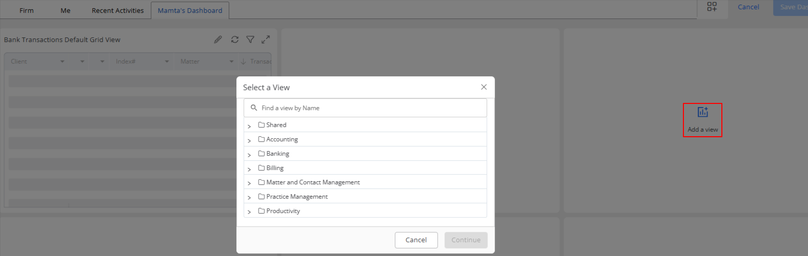Switch to the Firm tab
808x256 pixels.
pos(27,10)
